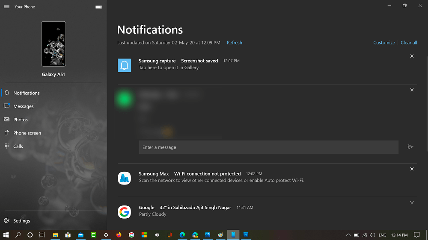This screenshot has height=240, width=428.
Task: Click the Google app notification icon
Action: coord(124,212)
